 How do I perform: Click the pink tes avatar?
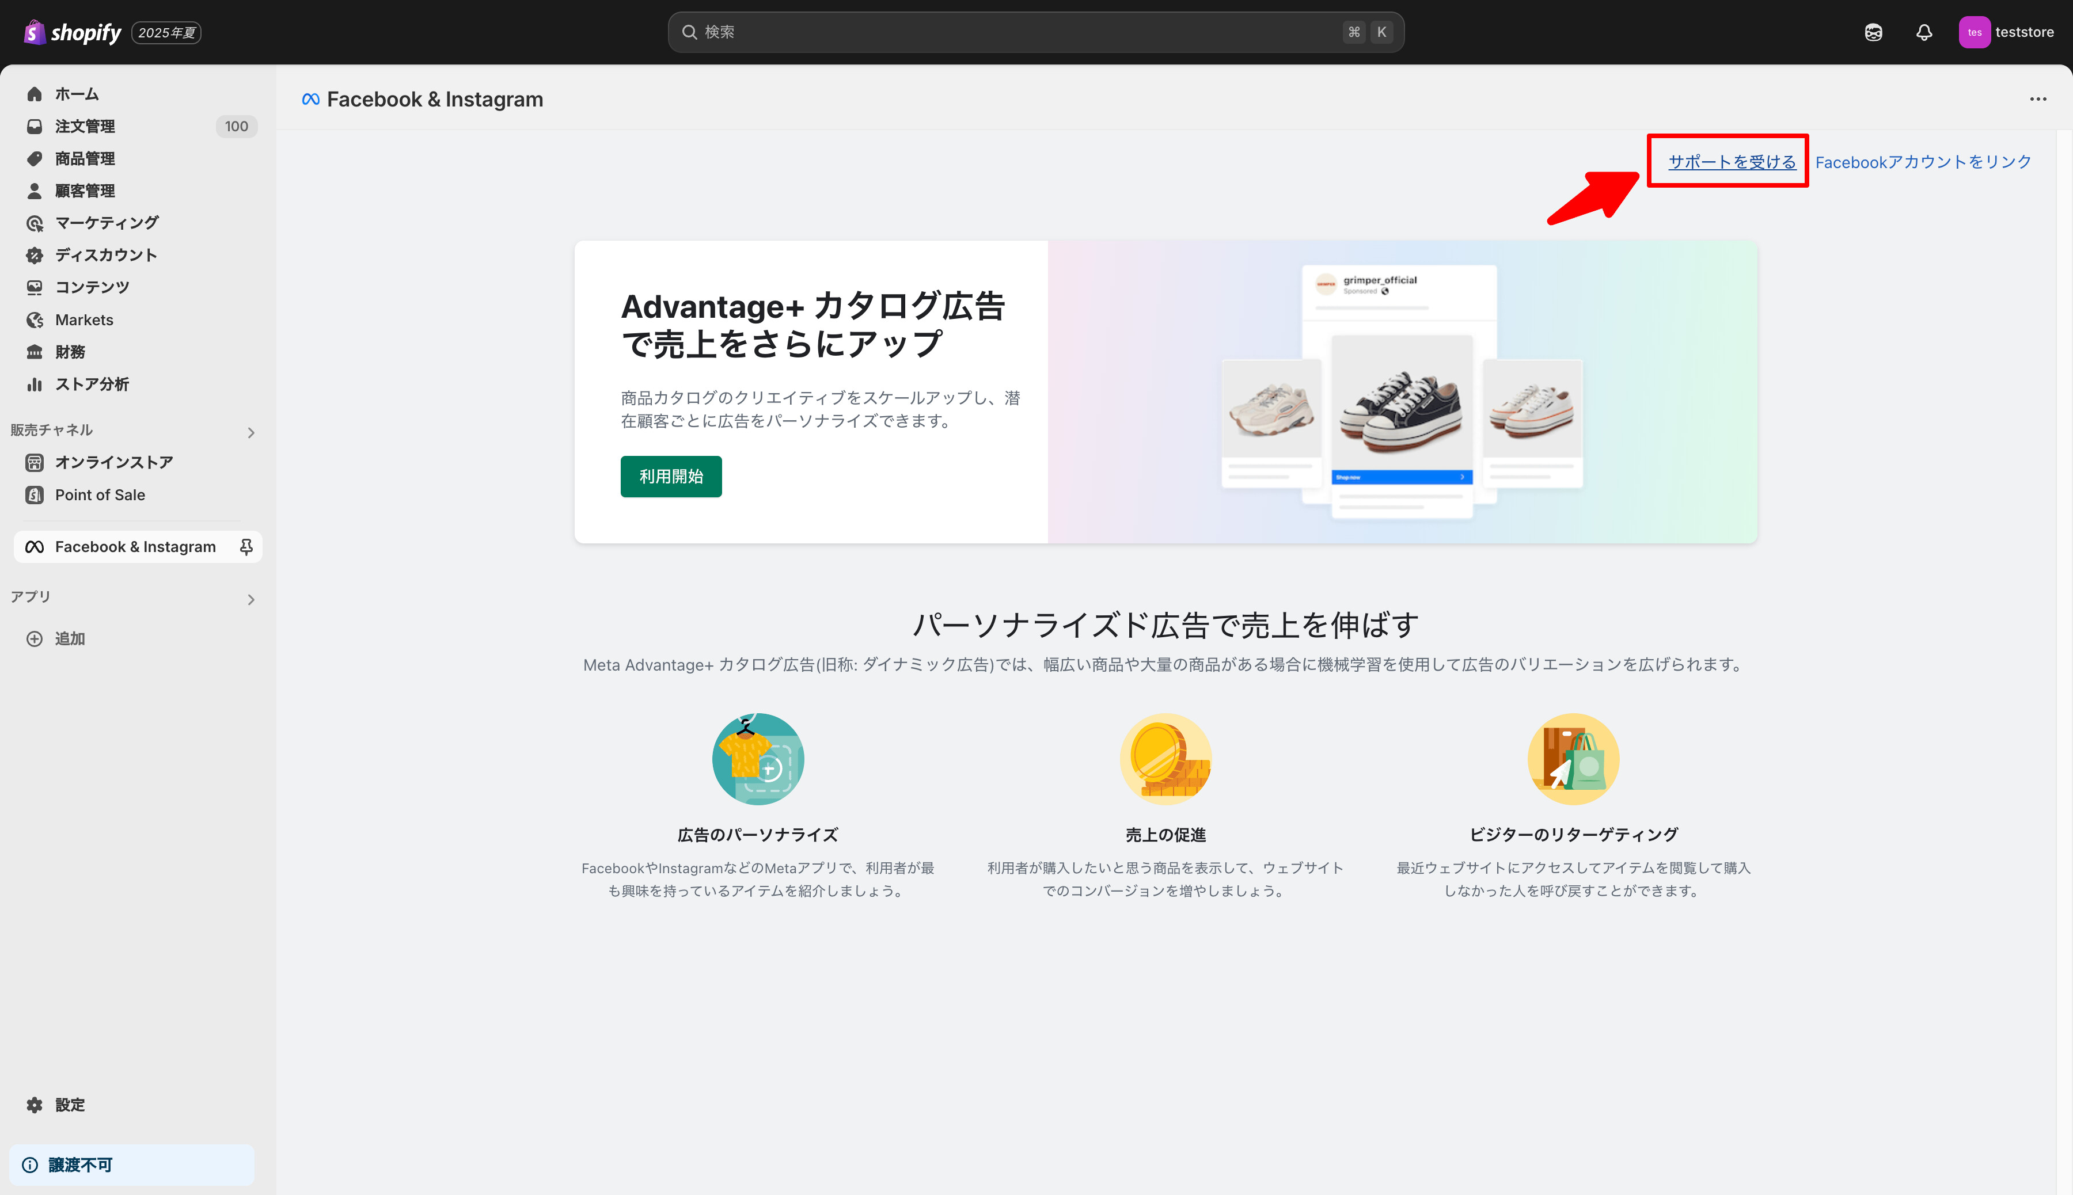(1973, 33)
